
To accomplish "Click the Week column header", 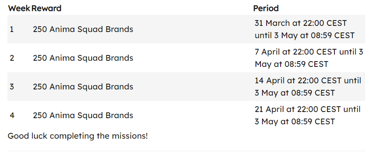I will [19, 8].
